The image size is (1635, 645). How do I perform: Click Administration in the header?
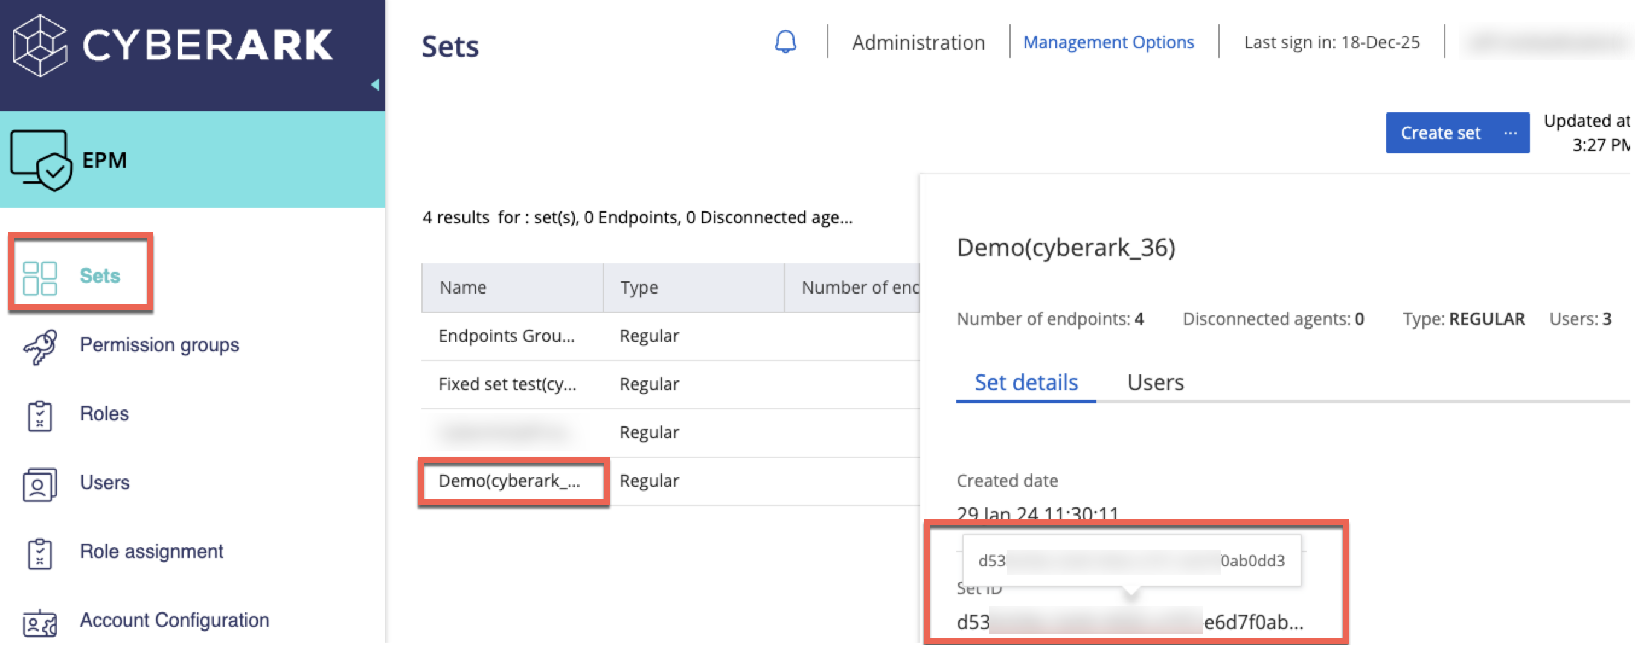click(918, 42)
